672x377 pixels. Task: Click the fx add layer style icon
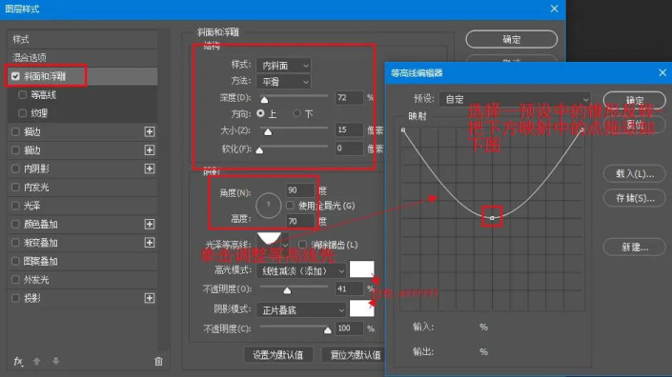(18, 361)
